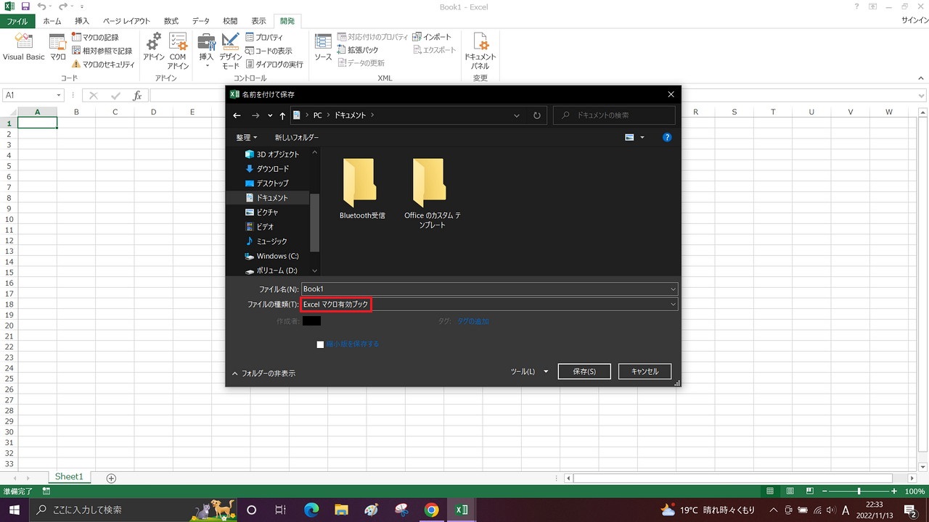Image resolution: width=929 pixels, height=522 pixels.
Task: Open ドキュメント パネル
Action: [480, 51]
